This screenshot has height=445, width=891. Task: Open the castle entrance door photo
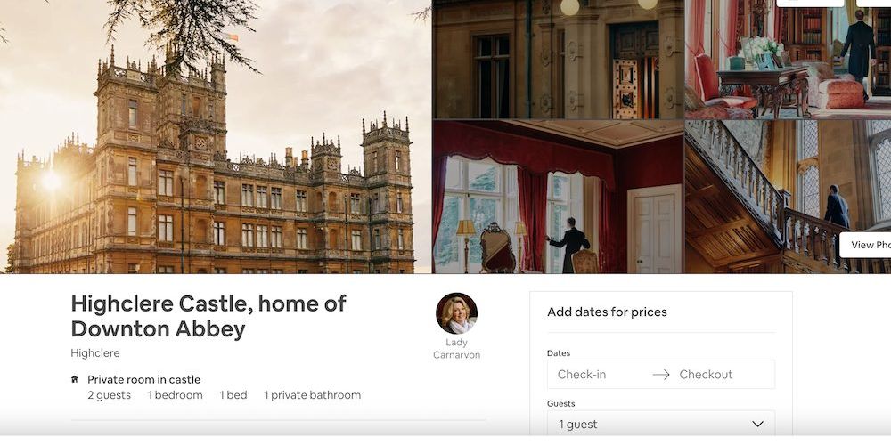click(558, 59)
